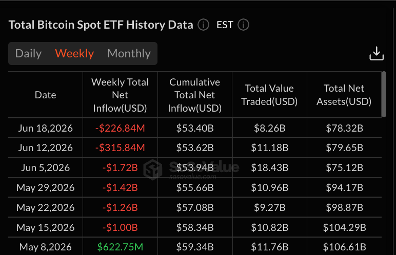Click the Cumulative Total Net Inflow header
The height and width of the screenshot is (255, 396).
pyautogui.click(x=195, y=95)
